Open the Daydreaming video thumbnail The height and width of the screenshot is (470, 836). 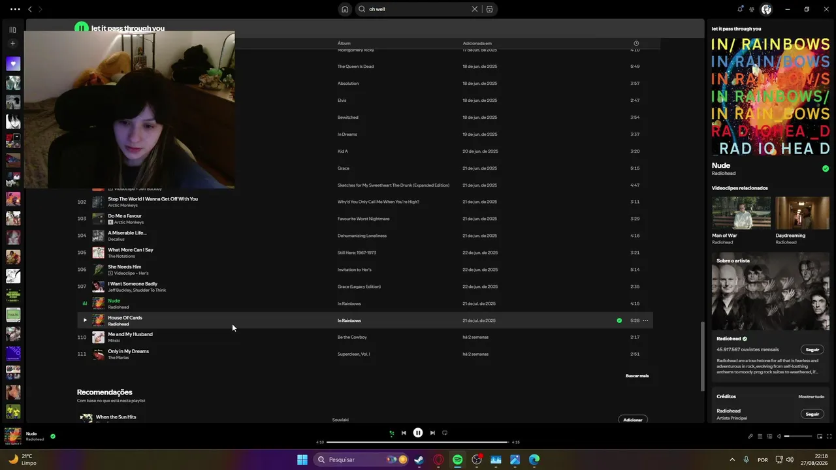click(802, 213)
